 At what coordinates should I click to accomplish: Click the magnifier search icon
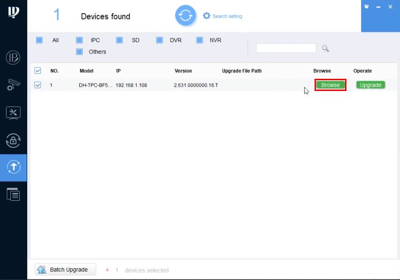(x=325, y=48)
